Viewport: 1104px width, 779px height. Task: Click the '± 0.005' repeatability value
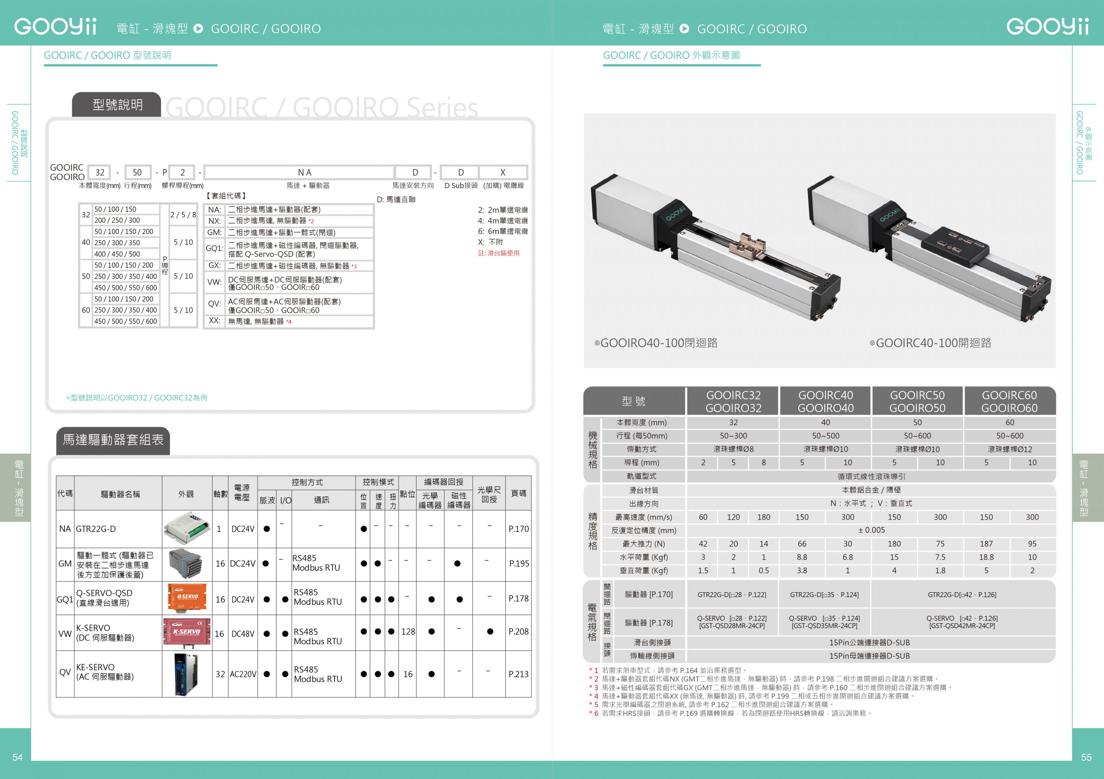871,530
